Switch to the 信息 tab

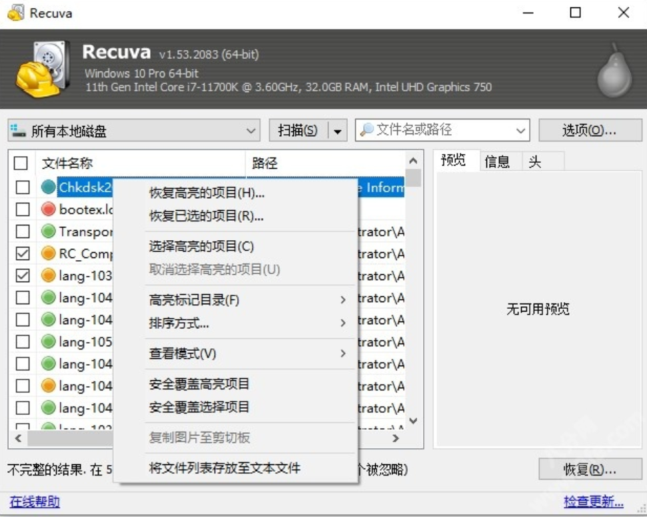497,161
